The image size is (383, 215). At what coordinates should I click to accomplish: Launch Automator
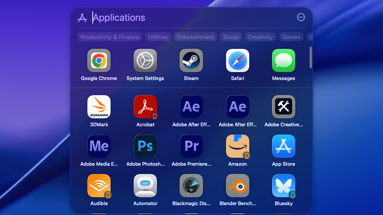click(145, 186)
